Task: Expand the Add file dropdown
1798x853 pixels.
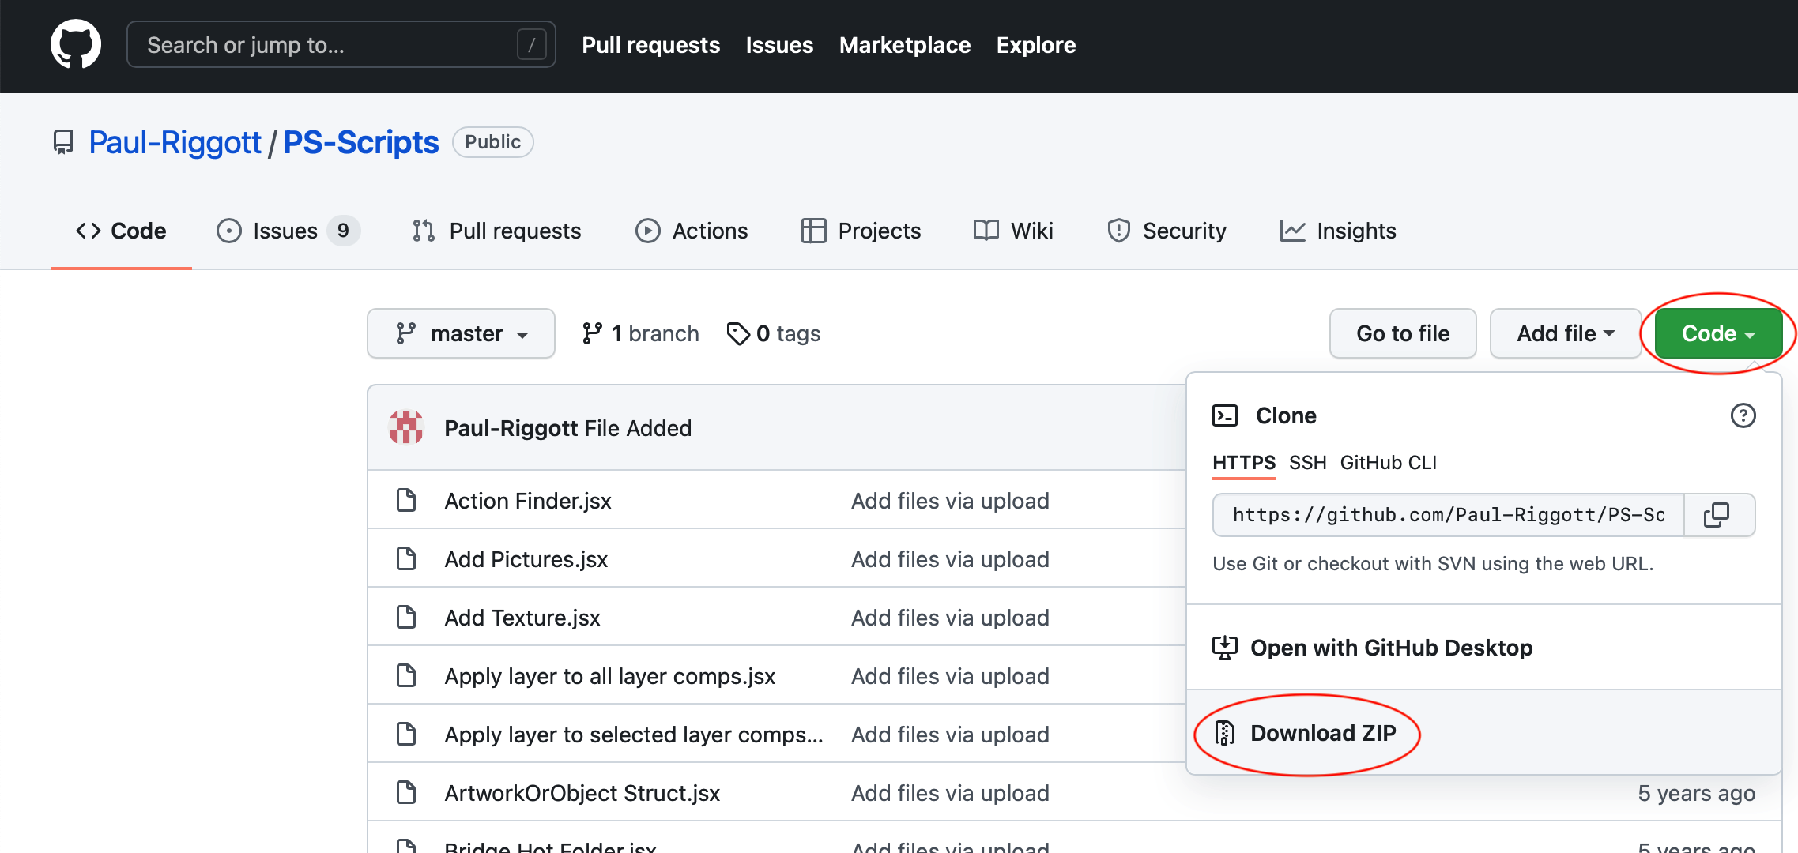Action: 1564,333
